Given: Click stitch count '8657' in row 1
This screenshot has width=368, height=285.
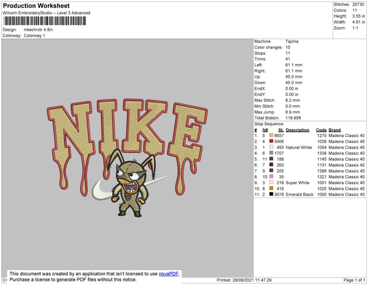Looking at the screenshot, I should point(279,136).
